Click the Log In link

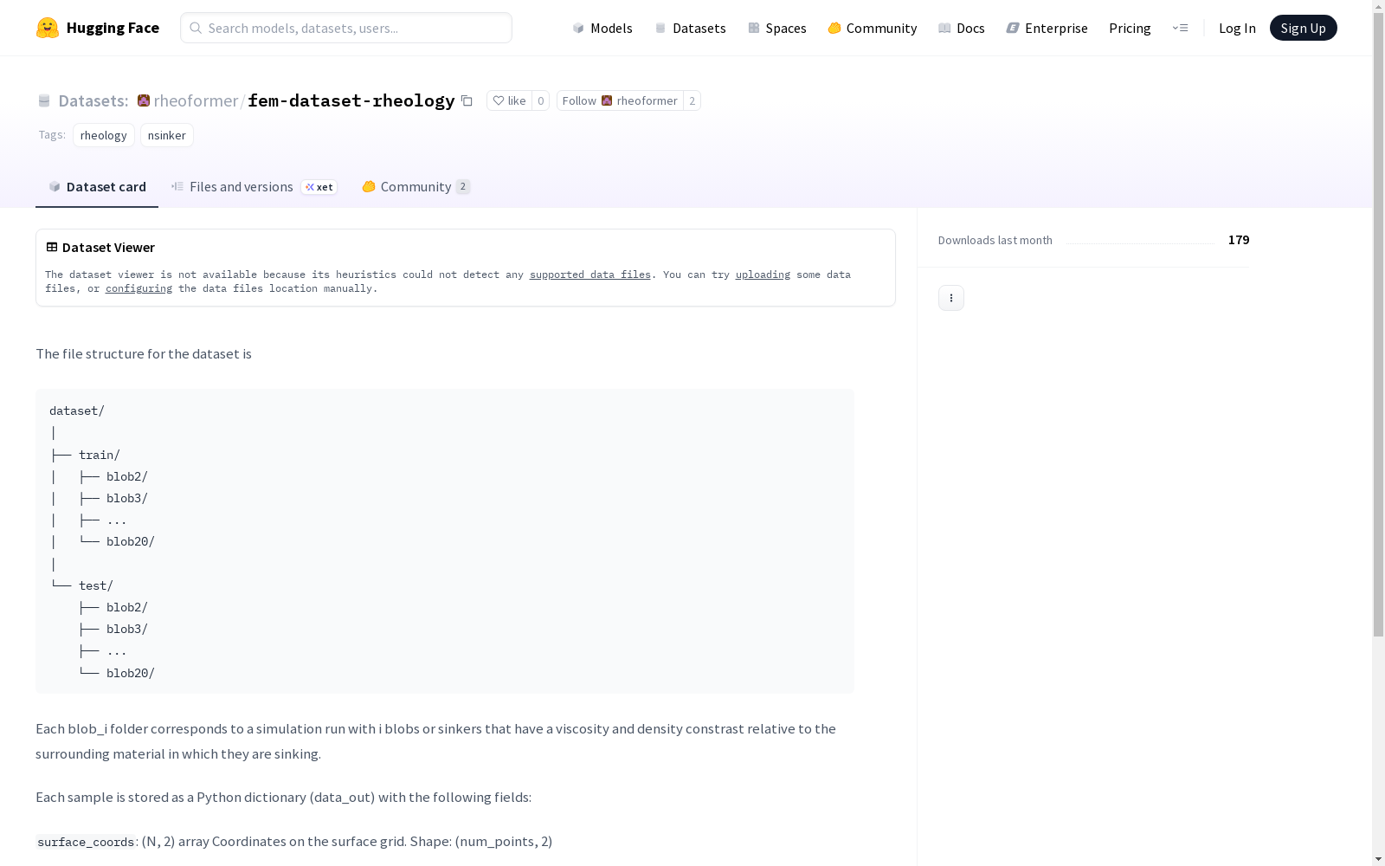pyautogui.click(x=1237, y=28)
